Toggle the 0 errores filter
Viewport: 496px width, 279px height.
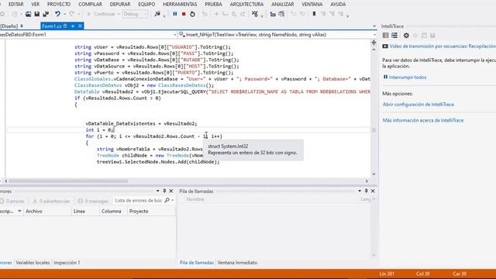(12, 201)
